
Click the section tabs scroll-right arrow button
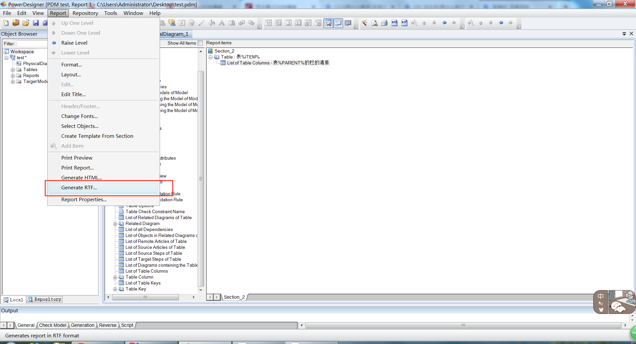(x=217, y=297)
